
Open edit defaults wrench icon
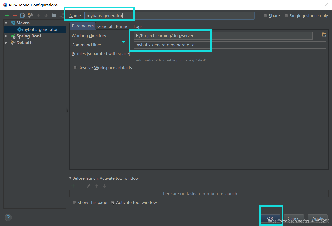(x=31, y=15)
